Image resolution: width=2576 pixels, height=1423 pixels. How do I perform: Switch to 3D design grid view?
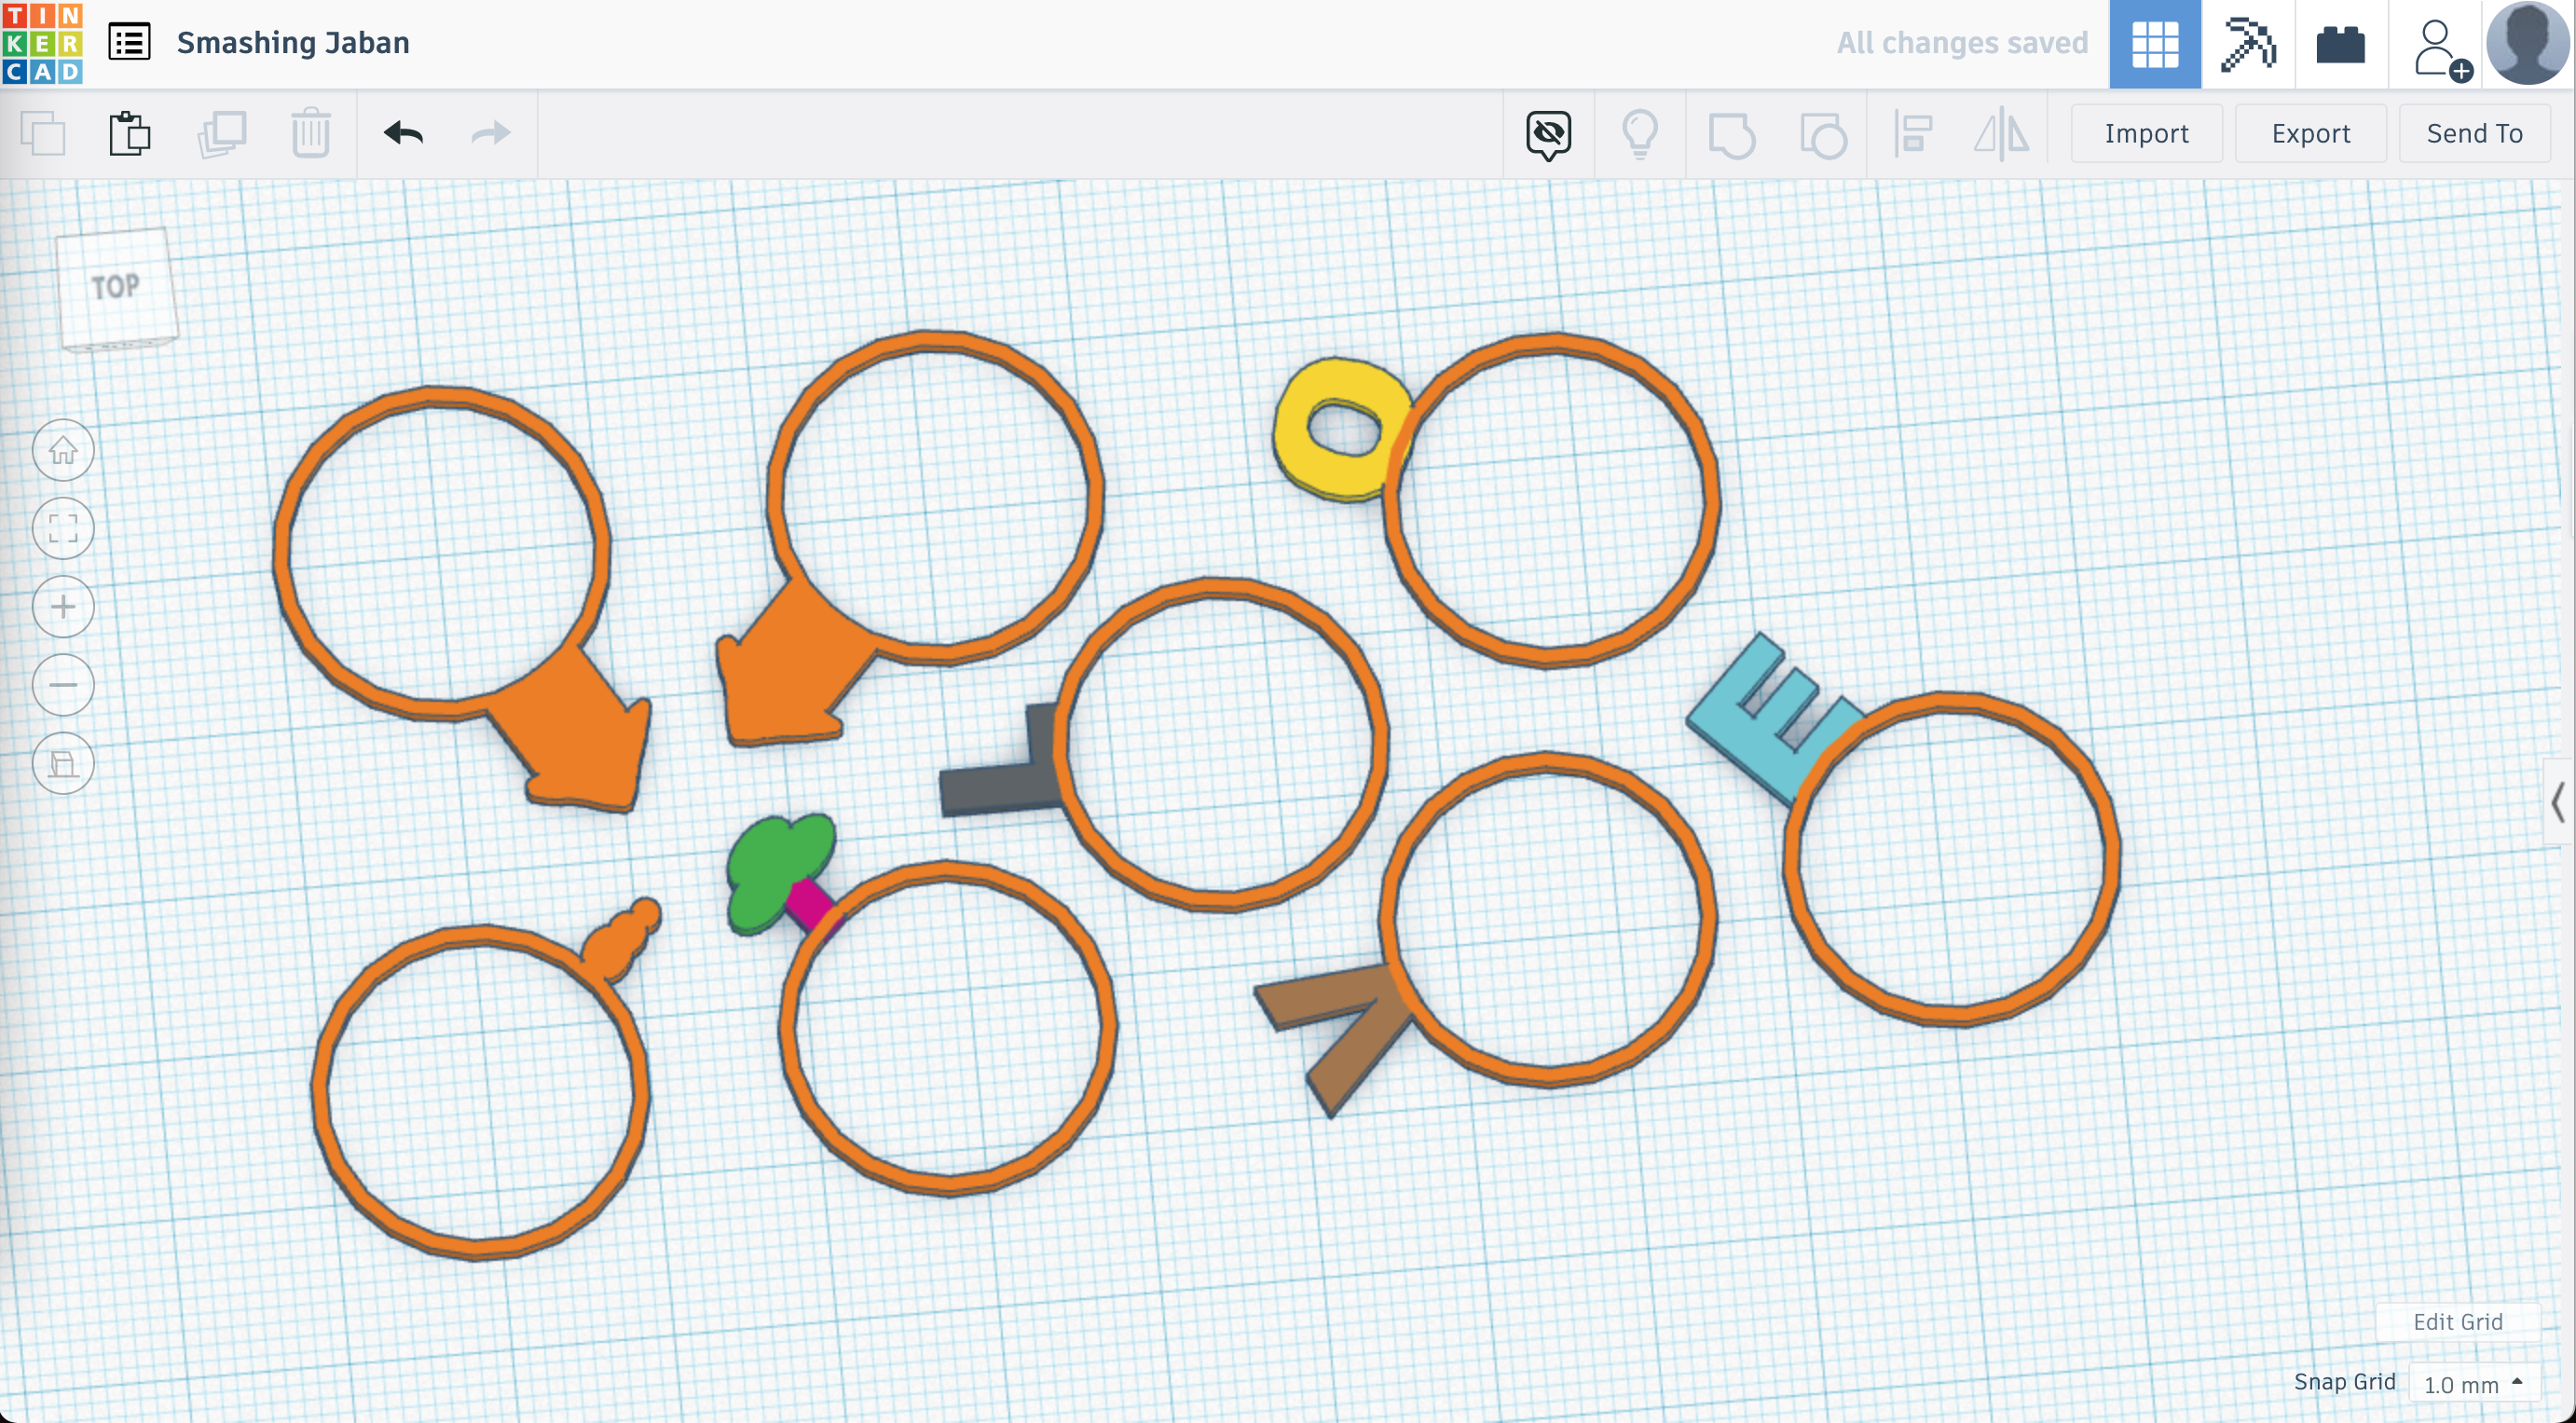tap(2155, 44)
